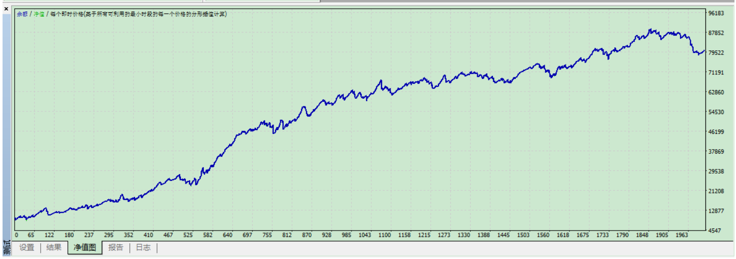
Task: Click the x-axis label 1560
Action: pos(543,235)
